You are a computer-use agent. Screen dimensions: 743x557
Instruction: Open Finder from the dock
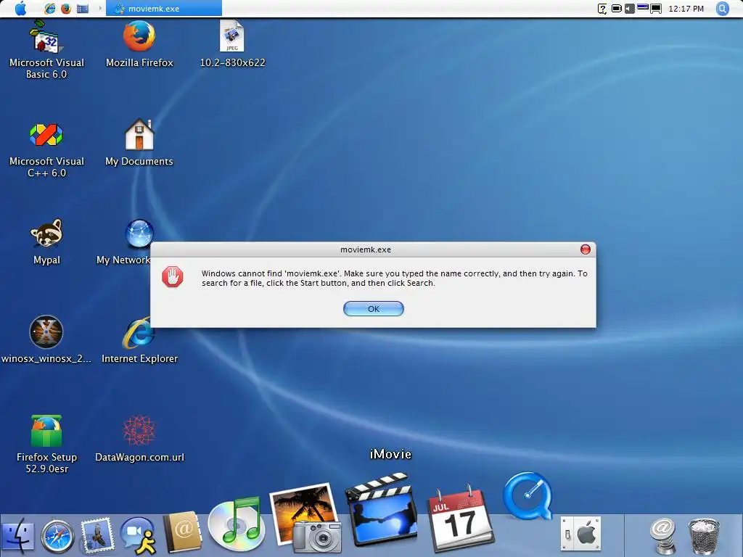coord(18,536)
